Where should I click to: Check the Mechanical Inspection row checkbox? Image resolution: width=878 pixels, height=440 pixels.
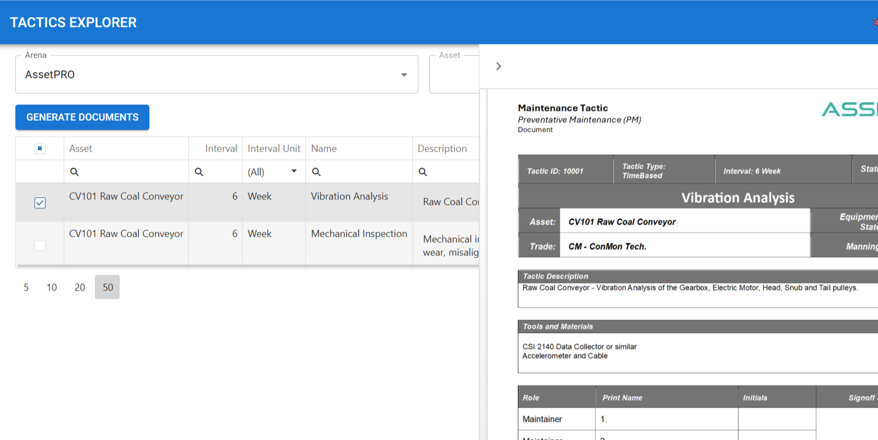(40, 245)
